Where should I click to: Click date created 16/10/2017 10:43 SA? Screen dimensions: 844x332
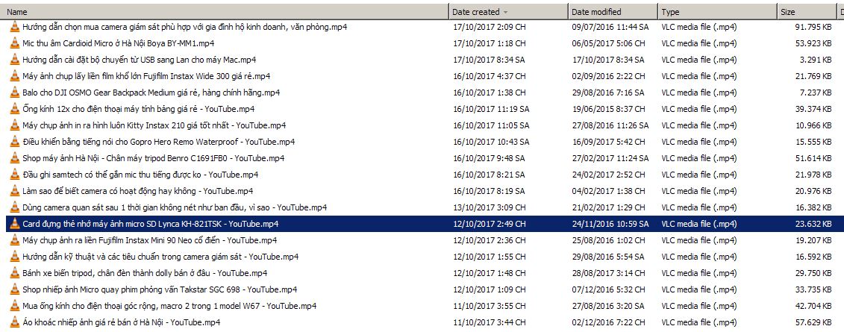click(x=491, y=142)
